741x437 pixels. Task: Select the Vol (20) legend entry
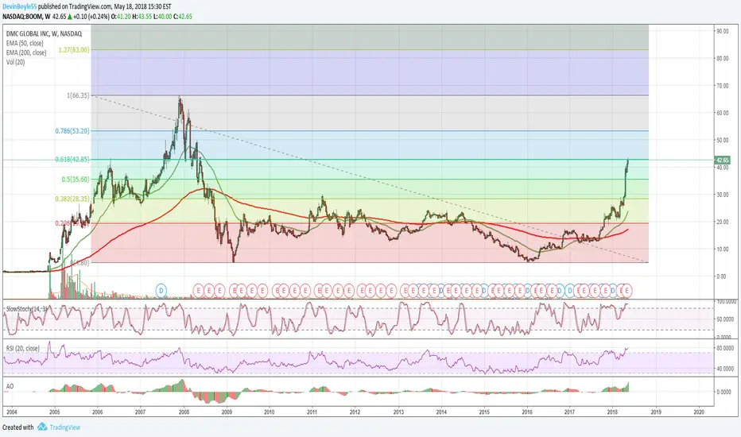click(16, 62)
